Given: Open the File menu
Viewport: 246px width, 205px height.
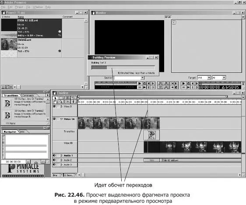Looking at the screenshot, I should click(x=3, y=7).
